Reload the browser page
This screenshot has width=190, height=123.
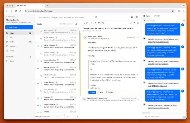click(16, 11)
